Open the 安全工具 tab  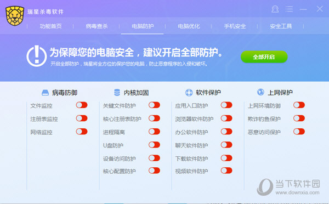pyautogui.click(x=281, y=26)
